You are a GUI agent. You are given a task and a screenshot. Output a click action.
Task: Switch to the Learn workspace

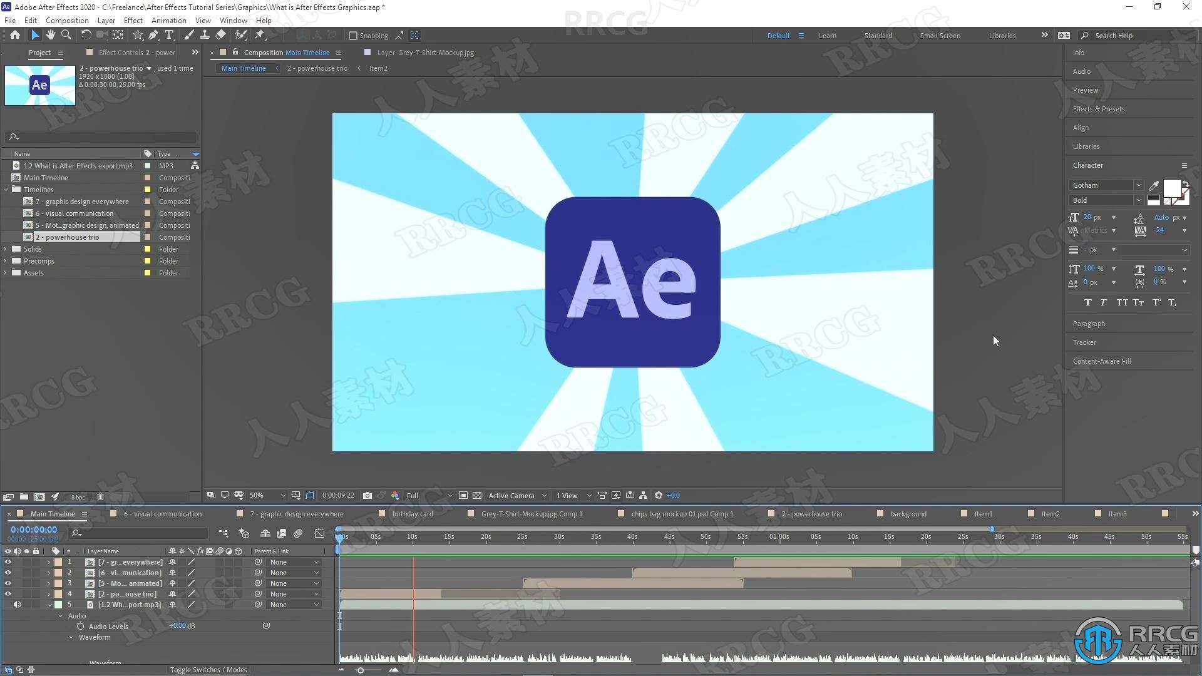(x=827, y=36)
